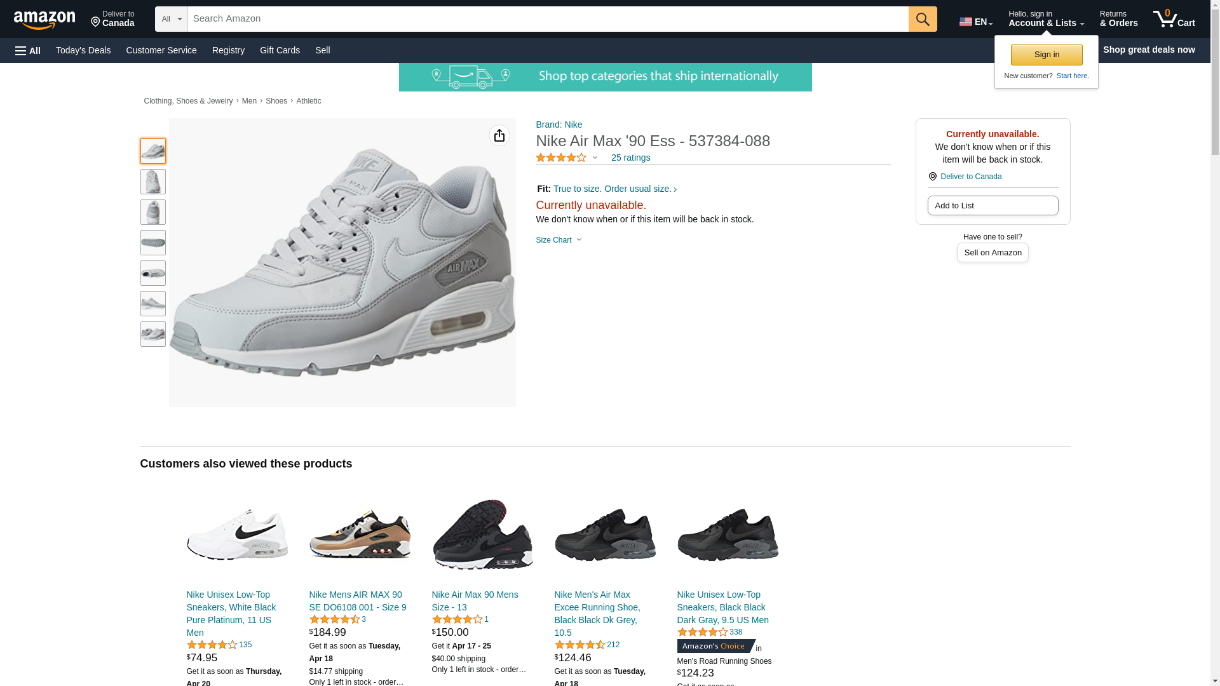Viewport: 1220px width, 686px height.
Task: Click the yellow Sign in button
Action: click(x=1047, y=55)
